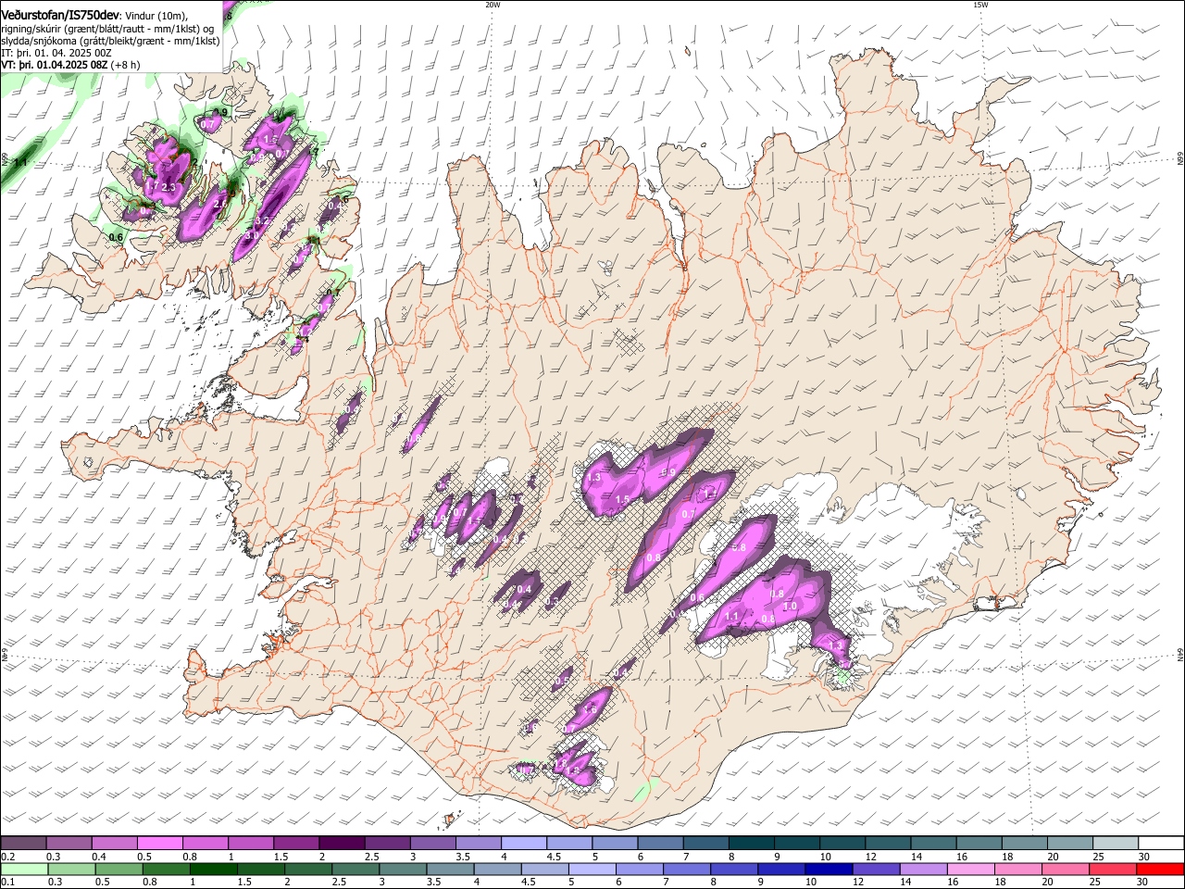Viewport: 1185px width, 889px height.
Task: Click the '0.2' label of upper legend
Action: coord(7,857)
